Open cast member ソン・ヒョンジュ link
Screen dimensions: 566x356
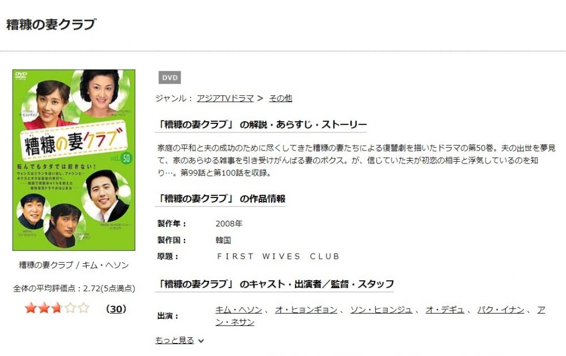click(381, 310)
